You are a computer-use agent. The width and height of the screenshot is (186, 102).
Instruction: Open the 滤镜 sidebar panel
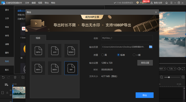point(7,44)
